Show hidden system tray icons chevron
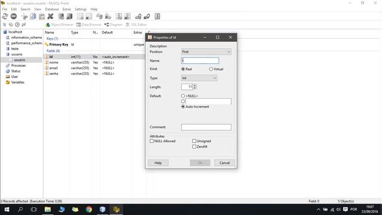 pos(318,210)
